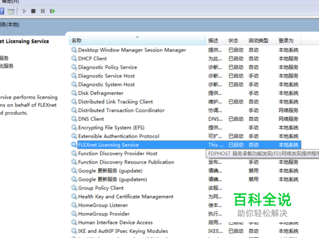
Task: Select the DHCP Client service name
Action: [x=93, y=59]
